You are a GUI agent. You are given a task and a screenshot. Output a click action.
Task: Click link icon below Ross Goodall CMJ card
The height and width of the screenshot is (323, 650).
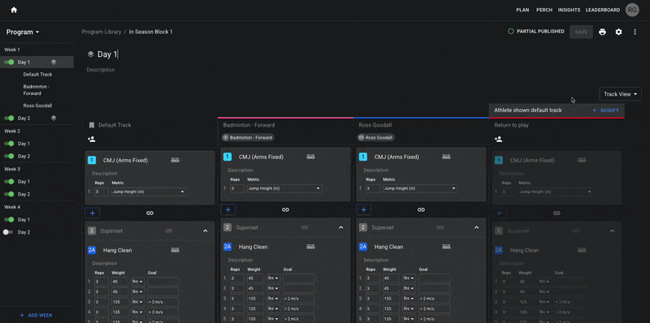point(421,209)
